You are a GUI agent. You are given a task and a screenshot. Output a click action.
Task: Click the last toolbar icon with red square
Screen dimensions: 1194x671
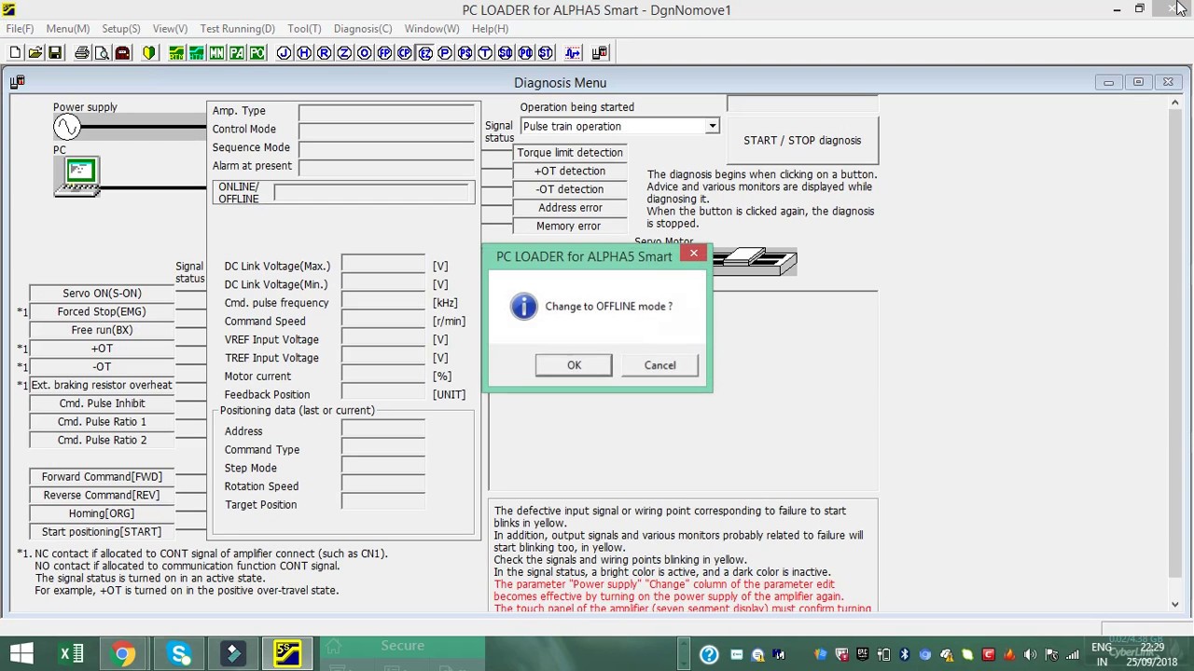click(x=600, y=53)
